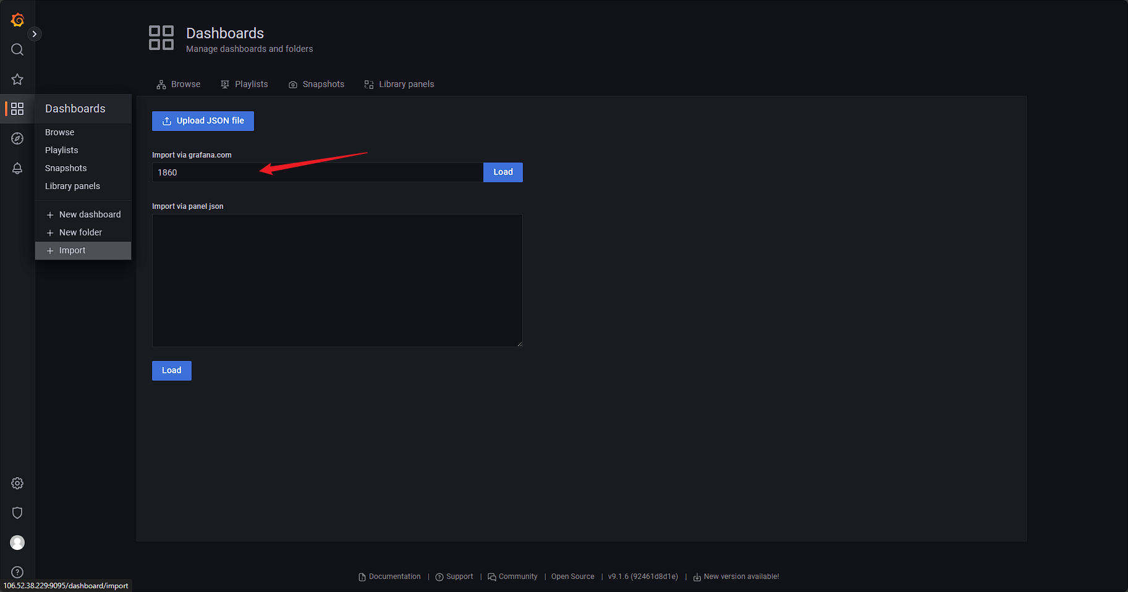Expand the sidebar with the chevron arrow
The image size is (1128, 592).
click(x=35, y=34)
